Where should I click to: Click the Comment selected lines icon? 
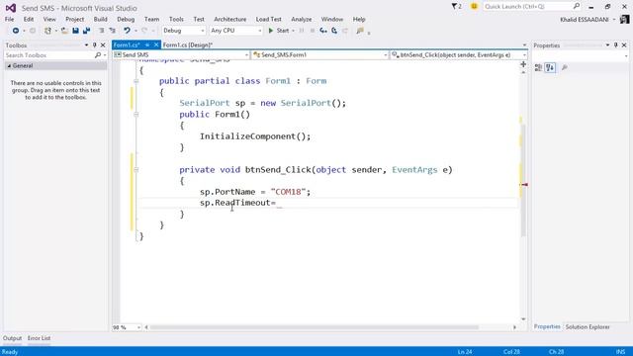tap(101, 31)
